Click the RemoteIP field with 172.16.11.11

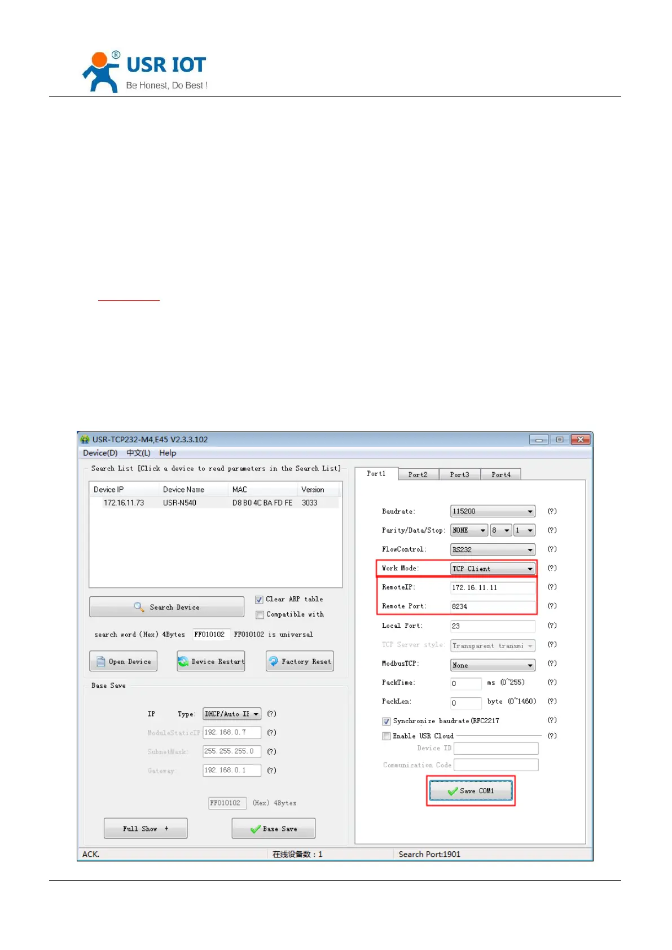click(x=493, y=588)
